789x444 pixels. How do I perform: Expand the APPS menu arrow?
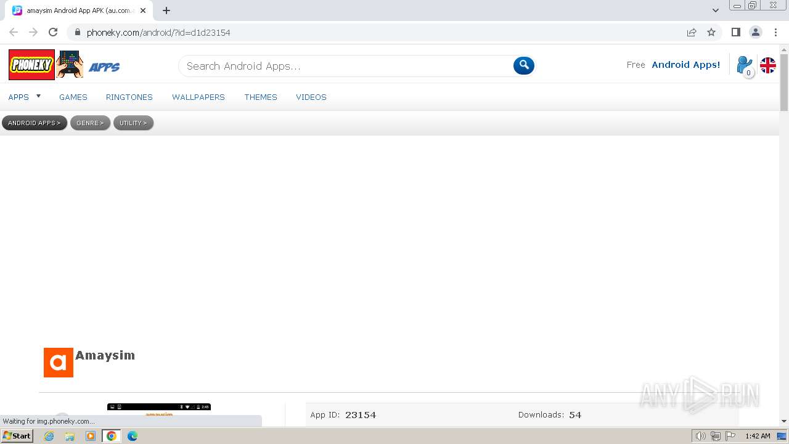pyautogui.click(x=38, y=96)
